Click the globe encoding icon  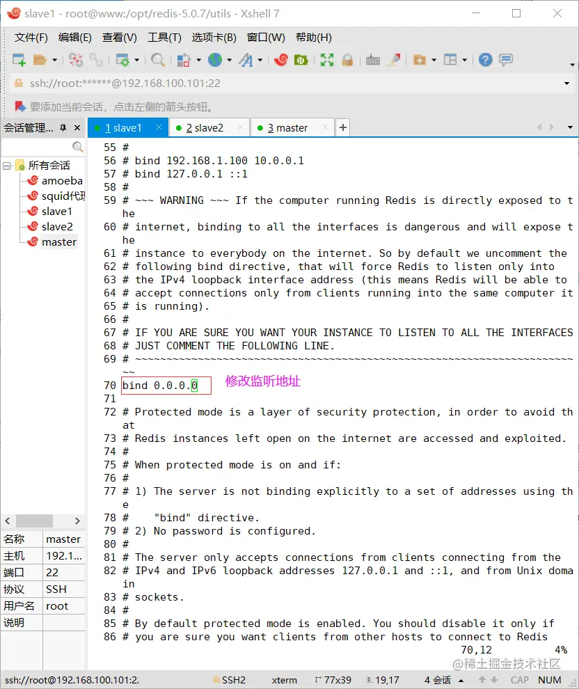point(215,60)
